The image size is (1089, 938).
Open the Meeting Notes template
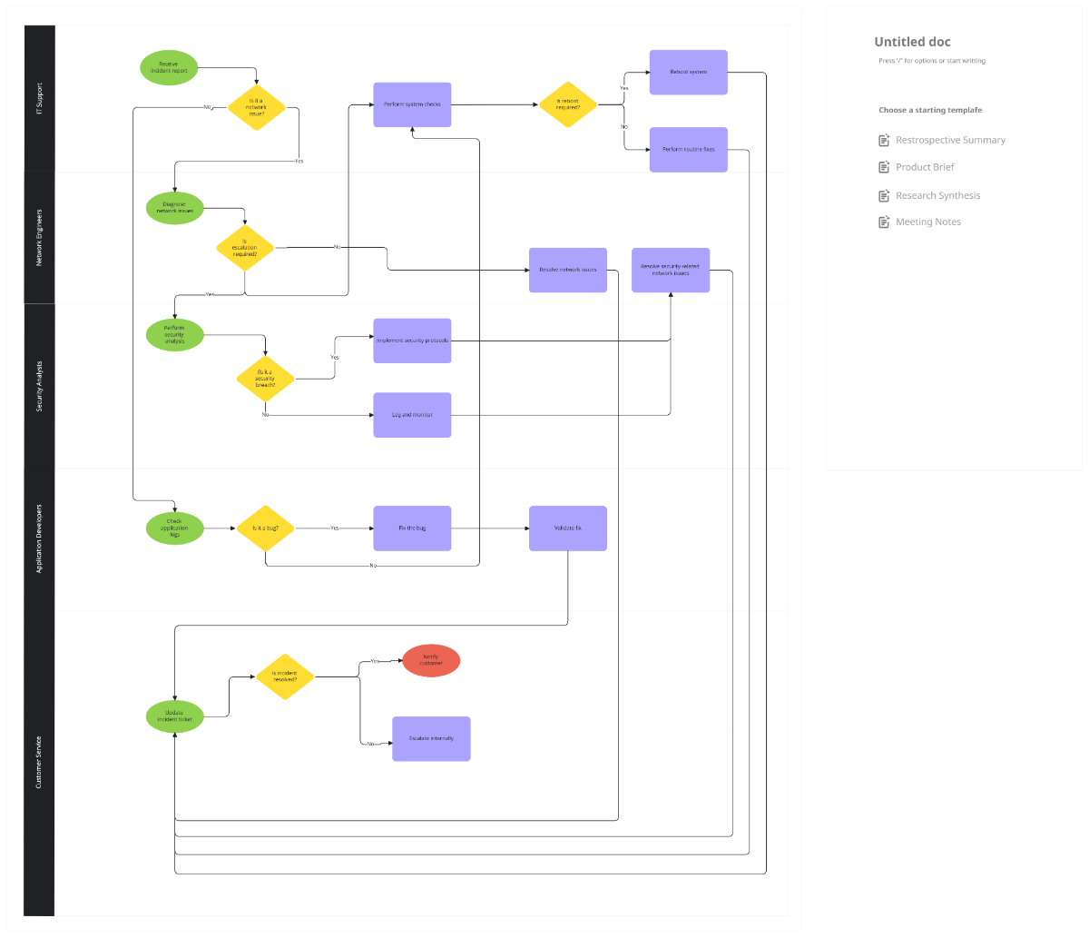(928, 222)
